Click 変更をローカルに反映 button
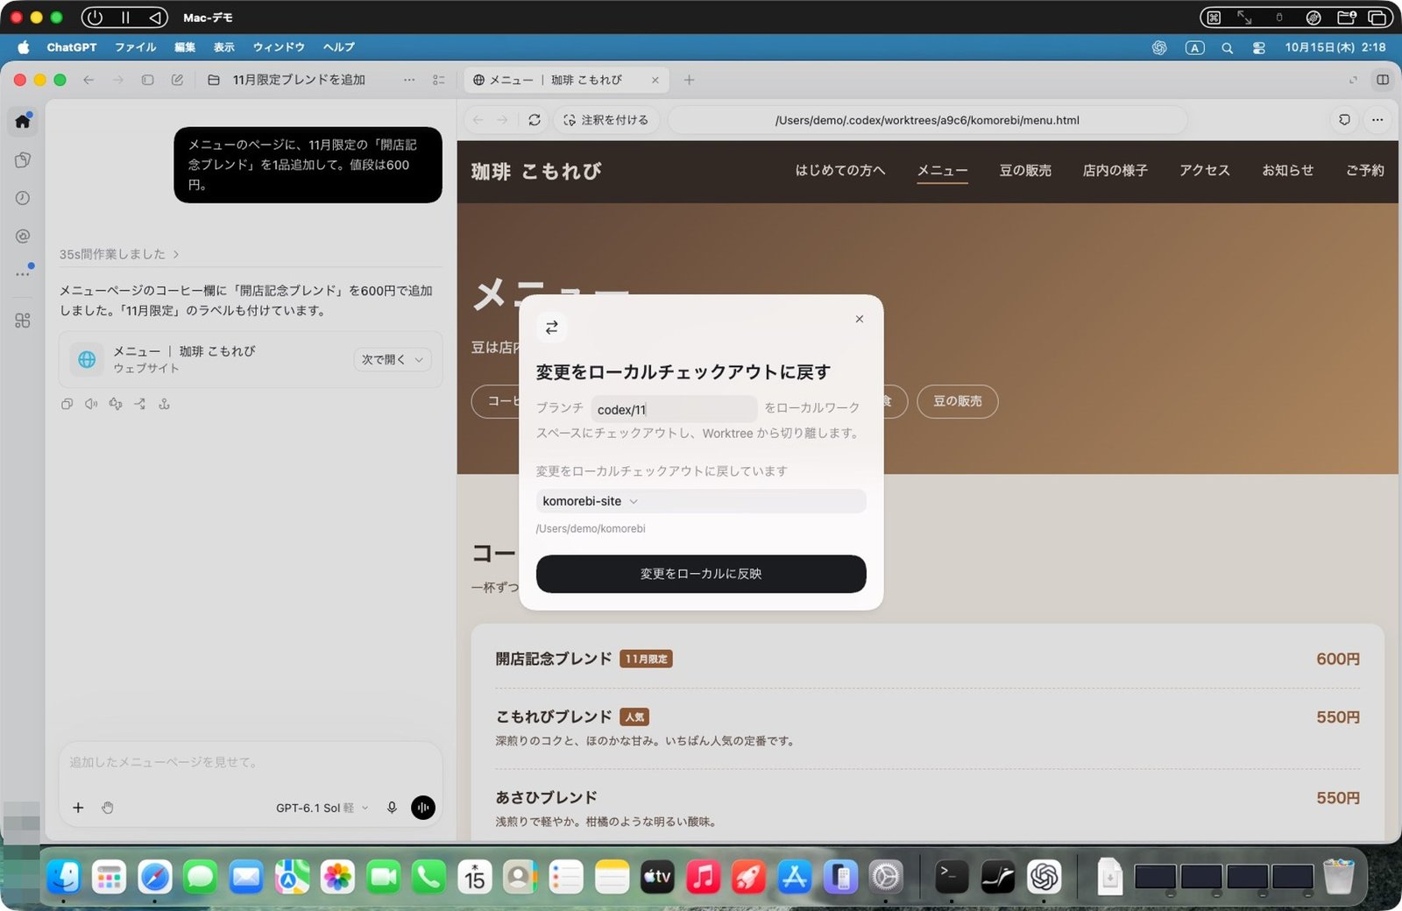 701,574
